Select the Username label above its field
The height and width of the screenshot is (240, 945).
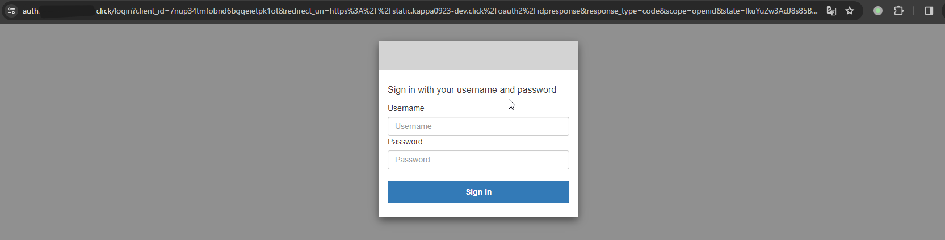[406, 108]
